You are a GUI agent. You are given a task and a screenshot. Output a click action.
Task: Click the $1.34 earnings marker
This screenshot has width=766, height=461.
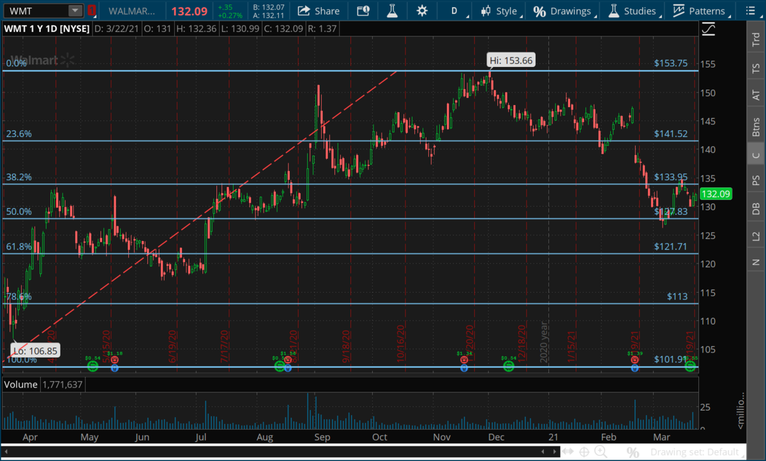(464, 360)
